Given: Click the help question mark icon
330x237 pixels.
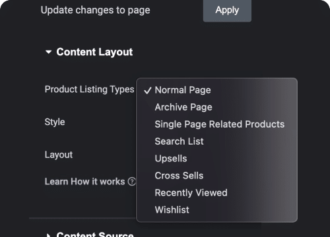Looking at the screenshot, I should point(132,182).
